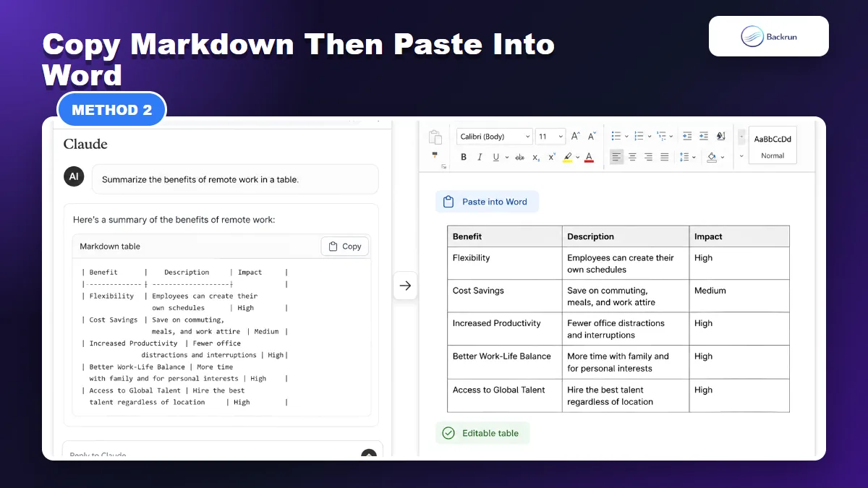Click the Access to Global Talent table cell
The image size is (868, 488).
pyautogui.click(x=505, y=395)
